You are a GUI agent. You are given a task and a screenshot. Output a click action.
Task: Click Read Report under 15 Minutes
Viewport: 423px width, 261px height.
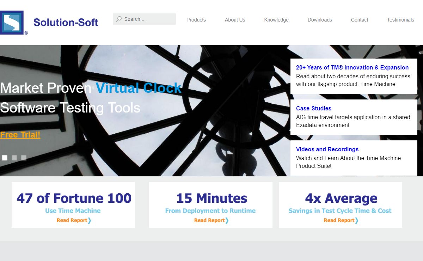(x=209, y=220)
